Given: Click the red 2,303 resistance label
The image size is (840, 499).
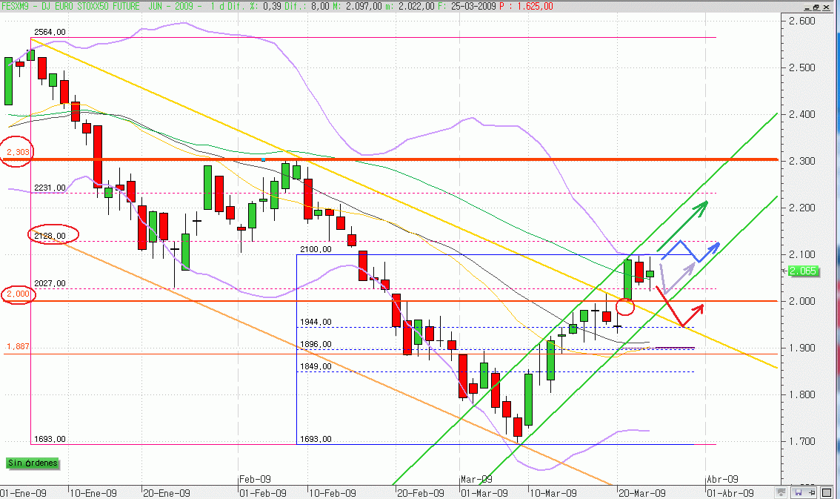Looking at the screenshot, I should click(x=18, y=152).
